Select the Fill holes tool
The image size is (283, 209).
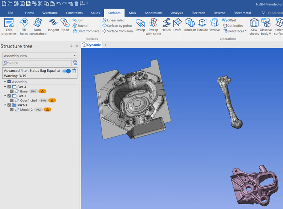click(24, 27)
